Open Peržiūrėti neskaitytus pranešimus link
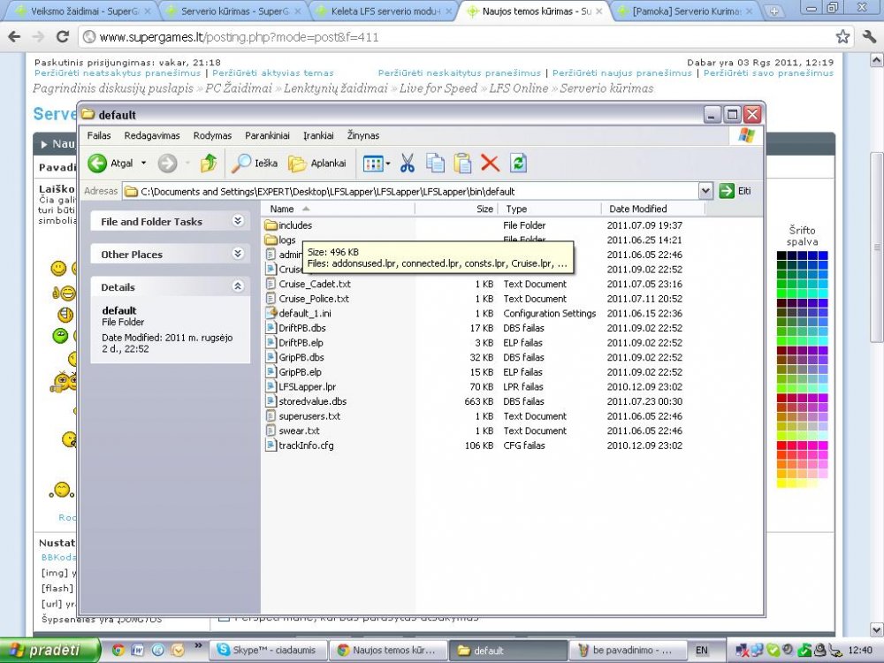 pyautogui.click(x=459, y=72)
